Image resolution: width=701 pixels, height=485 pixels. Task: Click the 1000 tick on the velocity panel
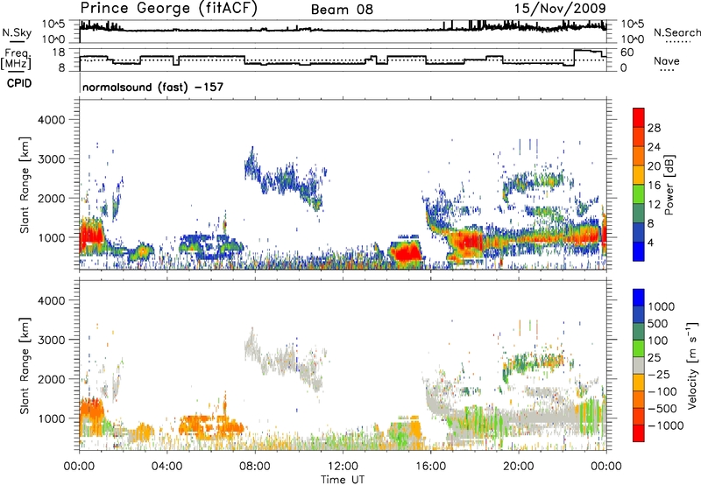click(52, 418)
